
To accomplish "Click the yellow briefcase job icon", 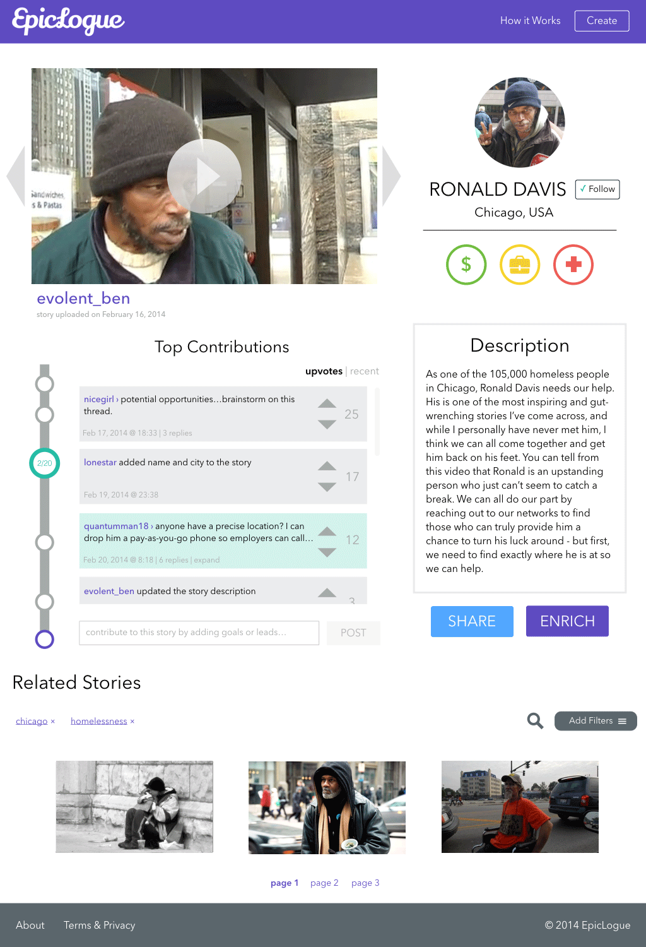I will tap(520, 265).
